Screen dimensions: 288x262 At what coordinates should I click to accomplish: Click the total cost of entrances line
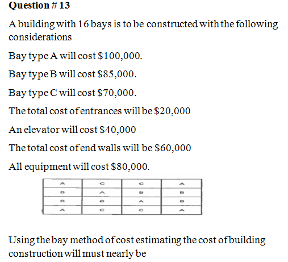tap(99, 111)
